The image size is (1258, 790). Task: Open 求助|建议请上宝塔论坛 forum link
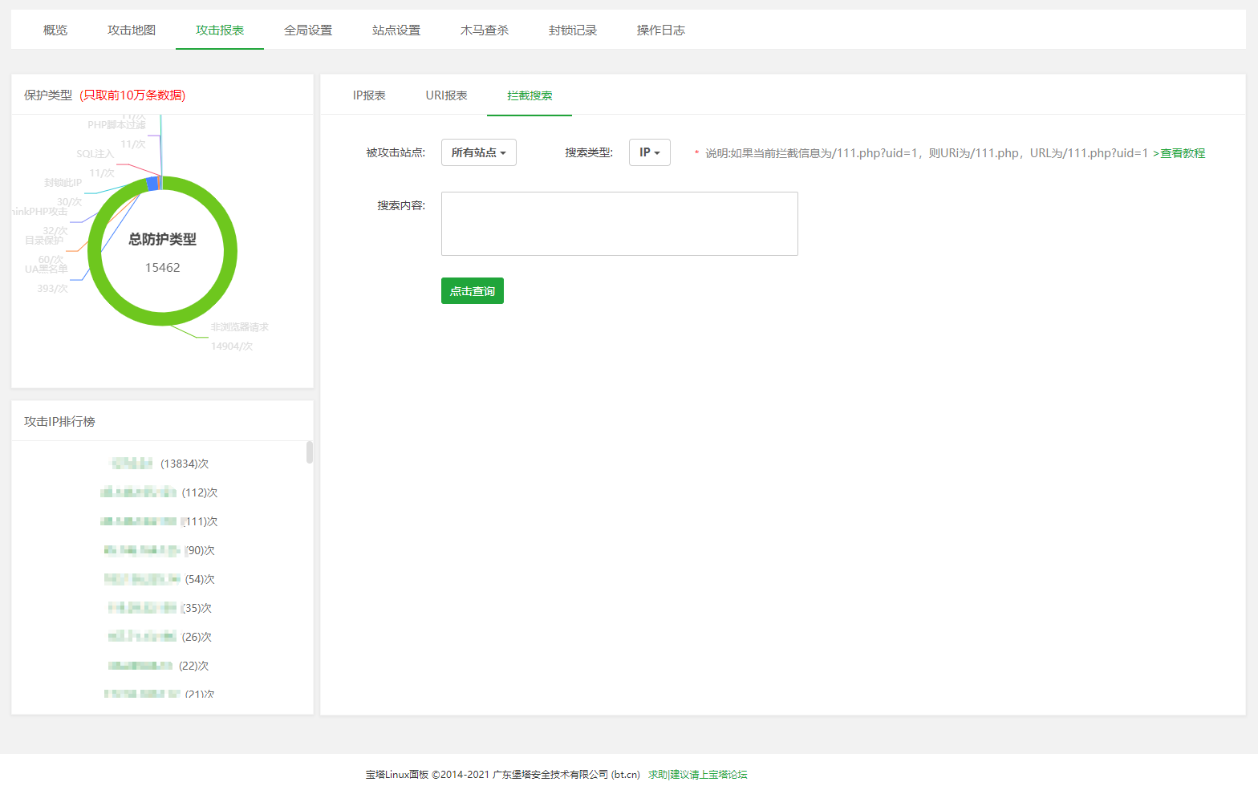[698, 775]
